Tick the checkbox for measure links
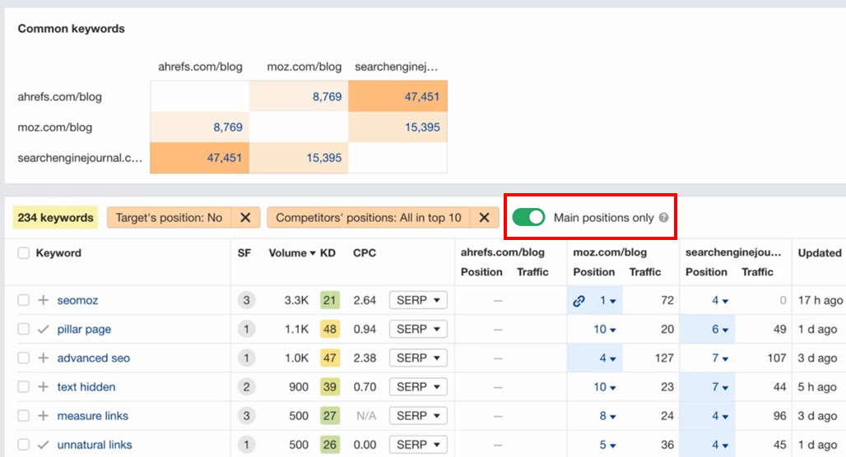This screenshot has width=846, height=457. pos(23,416)
